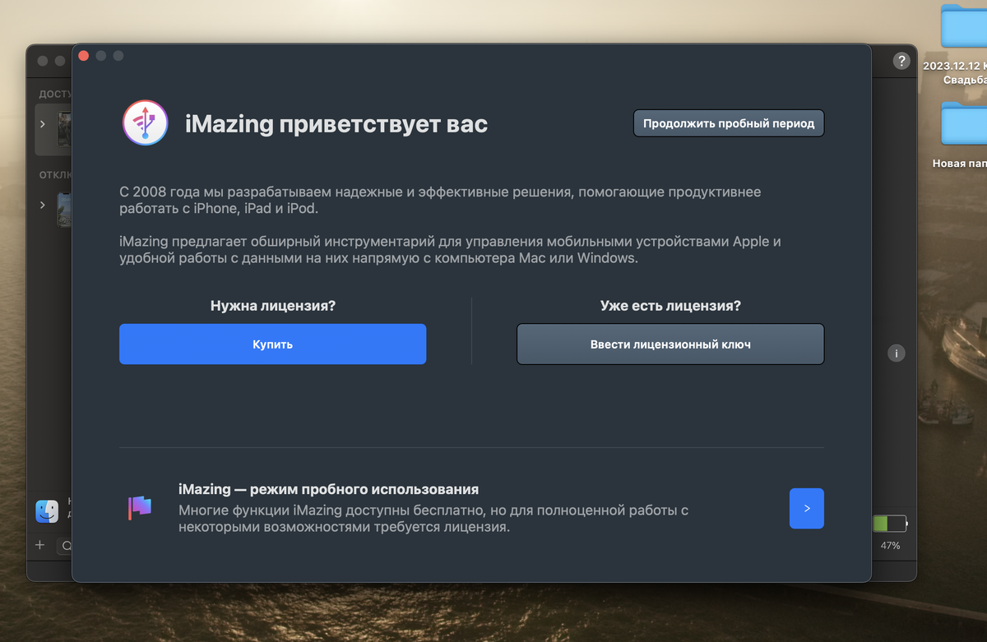Click 'Уже есть лицензия?' heading

click(x=670, y=306)
